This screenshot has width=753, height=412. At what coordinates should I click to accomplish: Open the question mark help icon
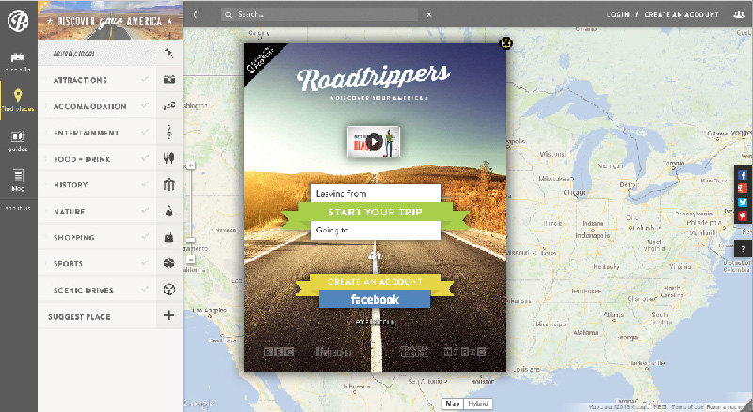(743, 249)
